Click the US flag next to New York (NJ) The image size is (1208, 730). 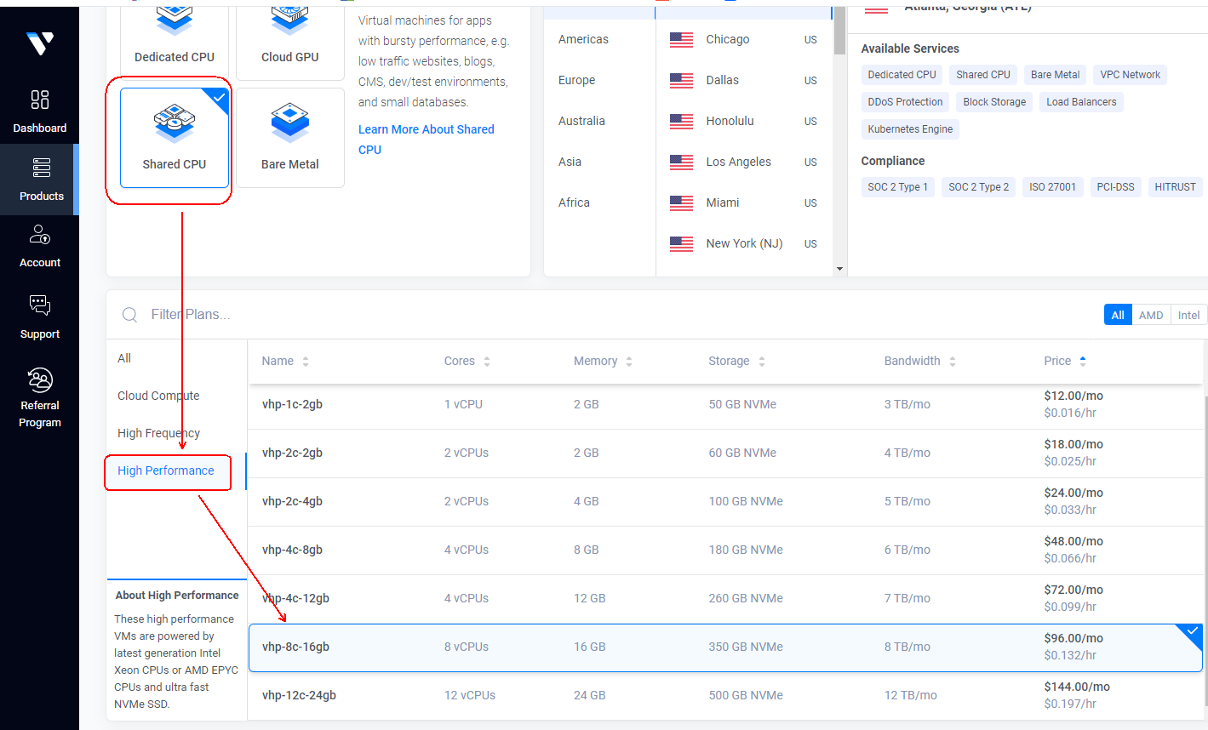(681, 243)
